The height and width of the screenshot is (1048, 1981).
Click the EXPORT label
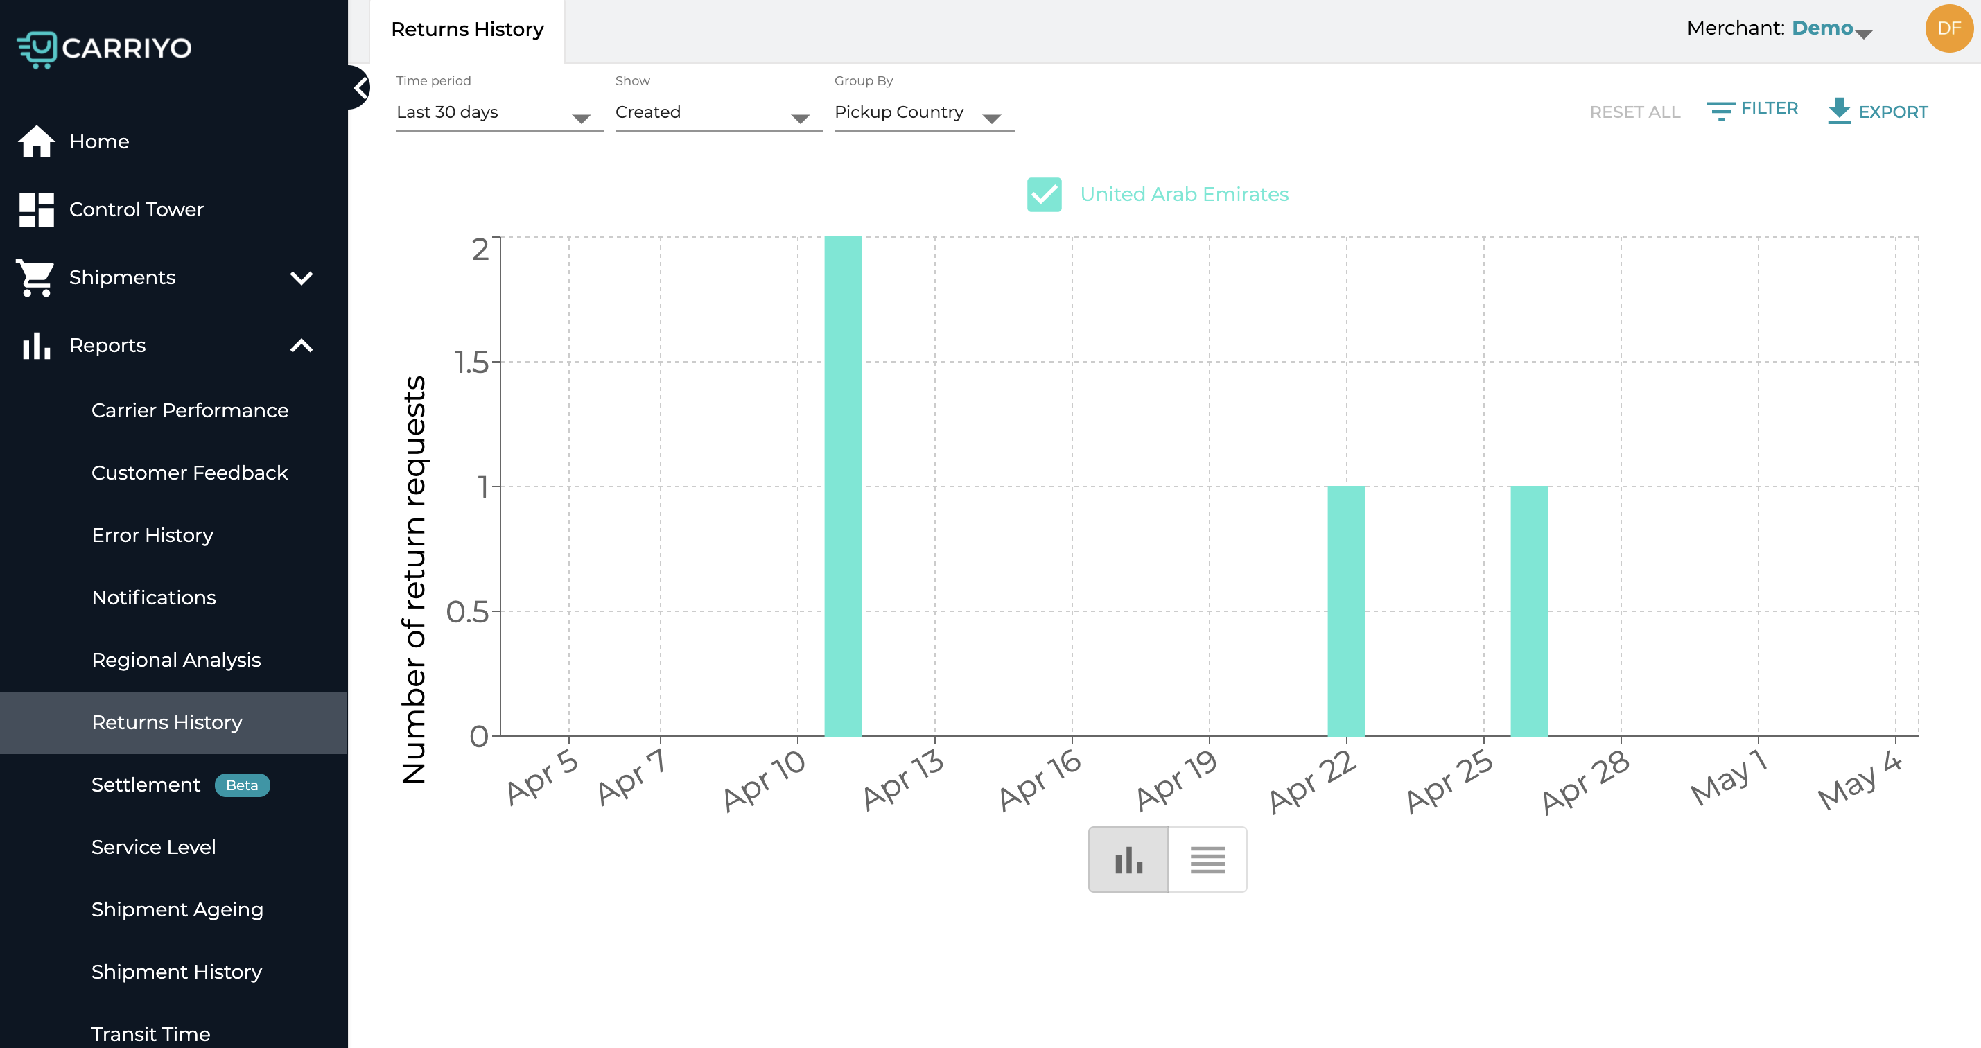[x=1894, y=112]
